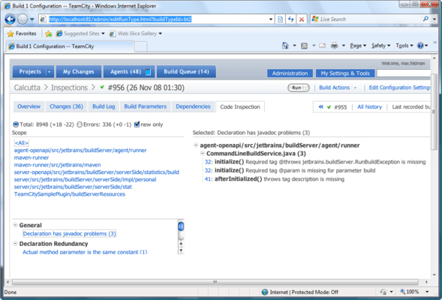Click the Print toolbar icon

click(x=335, y=46)
